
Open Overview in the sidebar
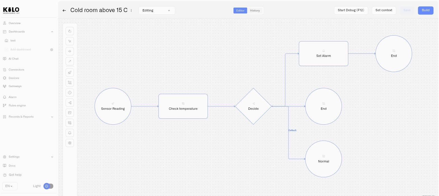tap(15, 23)
